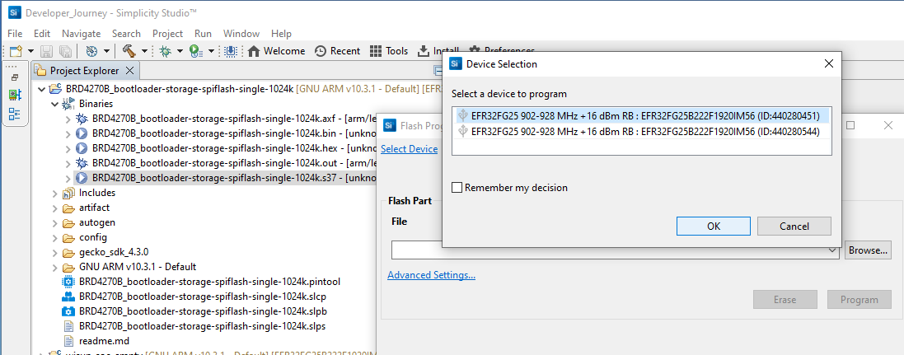The width and height of the screenshot is (904, 355).
Task: Open the File menu
Action: click(15, 34)
